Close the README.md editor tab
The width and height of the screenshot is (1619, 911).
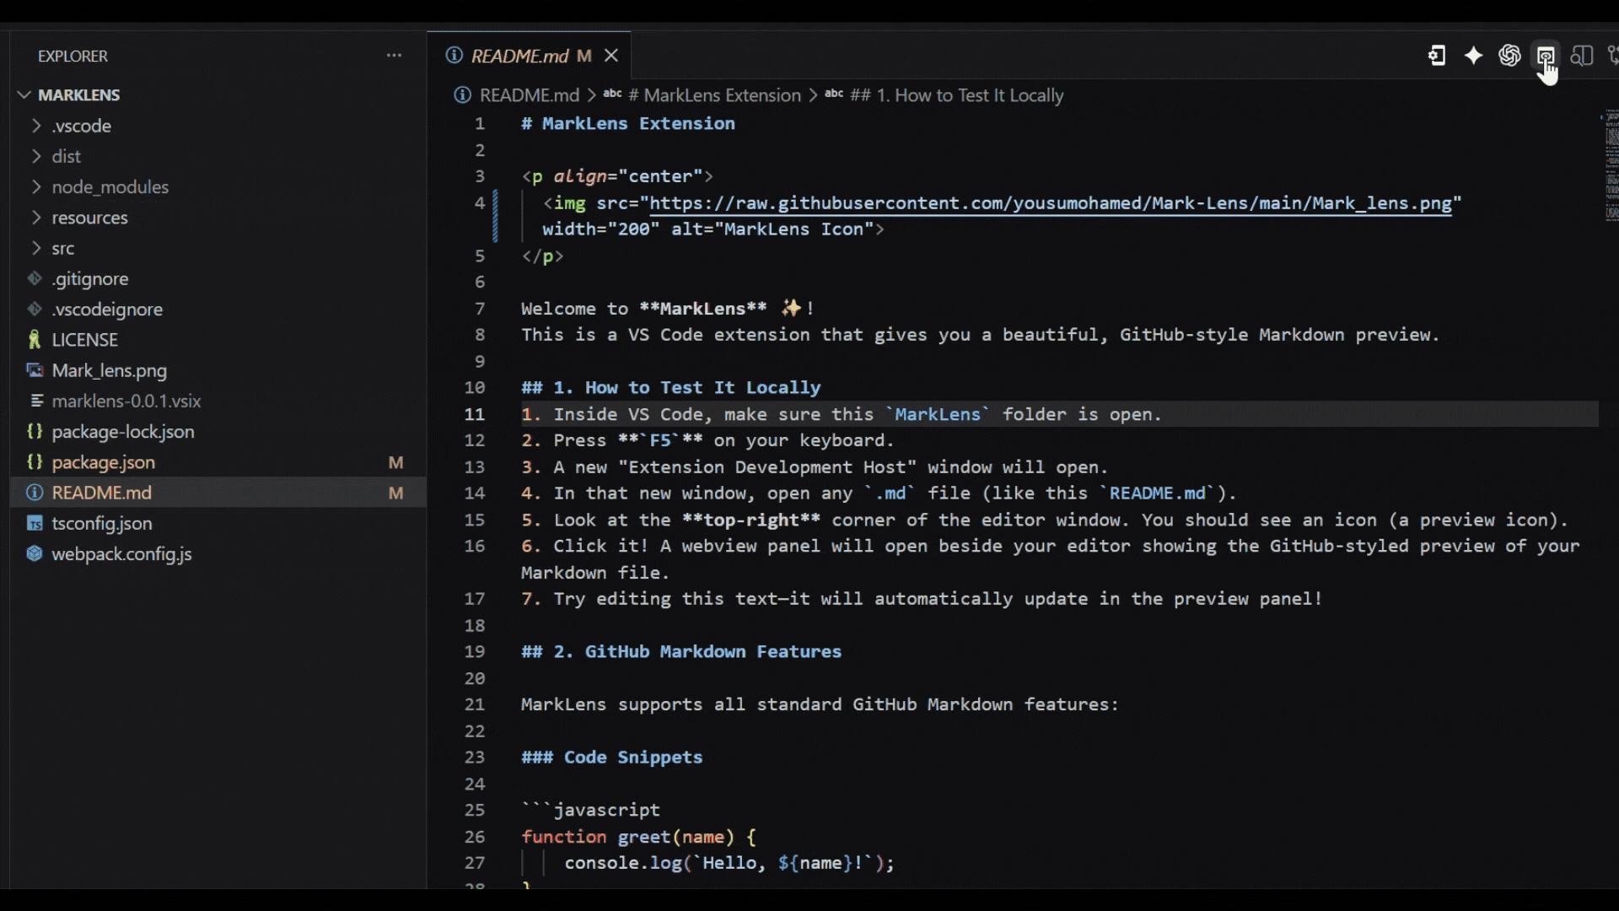(611, 56)
